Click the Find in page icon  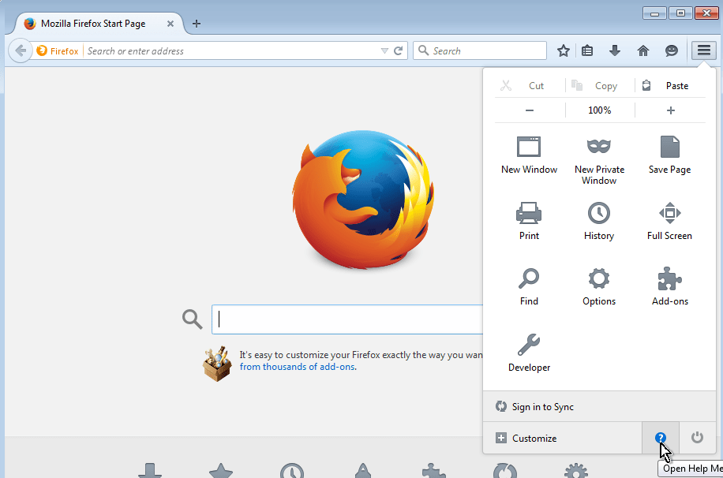click(529, 279)
